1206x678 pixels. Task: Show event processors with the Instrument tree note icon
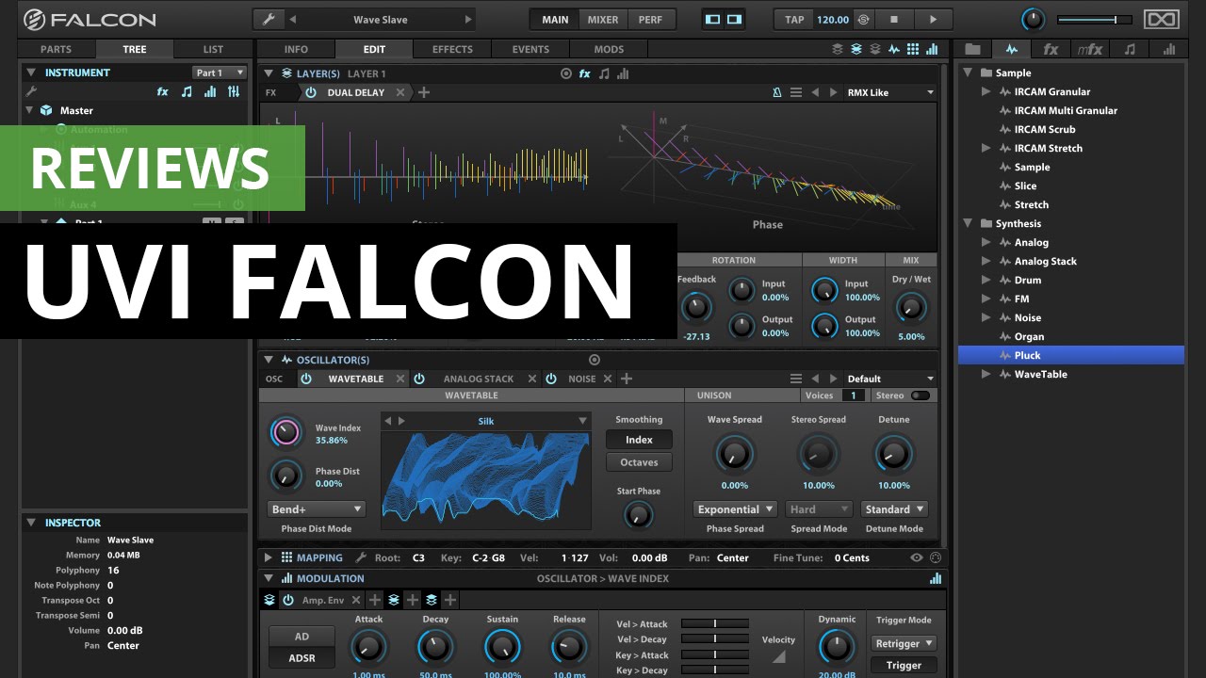pyautogui.click(x=187, y=91)
